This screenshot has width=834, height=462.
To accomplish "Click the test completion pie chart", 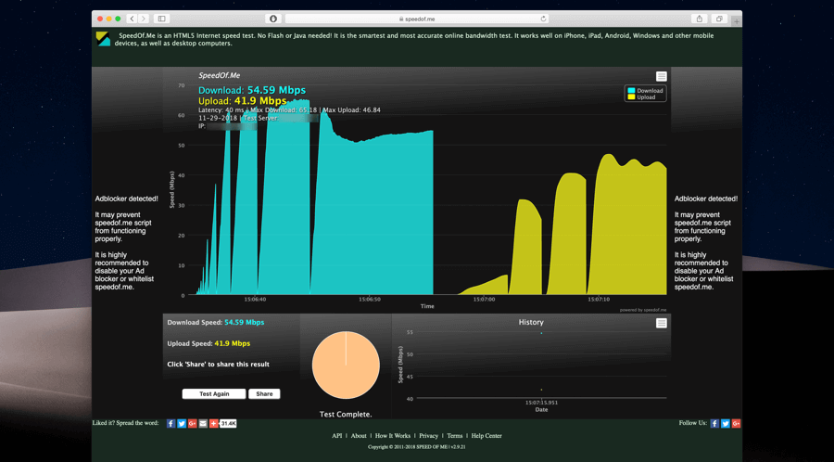I will [346, 366].
